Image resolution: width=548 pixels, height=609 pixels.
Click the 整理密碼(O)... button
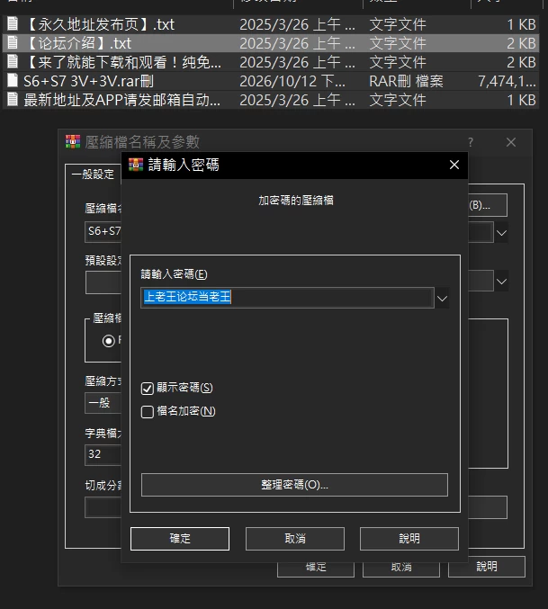pyautogui.click(x=294, y=485)
